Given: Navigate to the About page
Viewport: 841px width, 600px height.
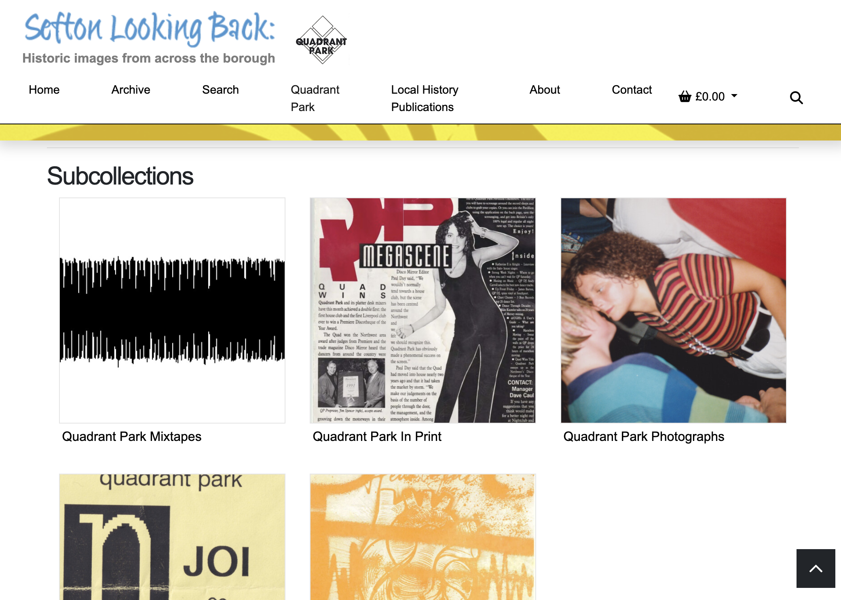Looking at the screenshot, I should 545,90.
